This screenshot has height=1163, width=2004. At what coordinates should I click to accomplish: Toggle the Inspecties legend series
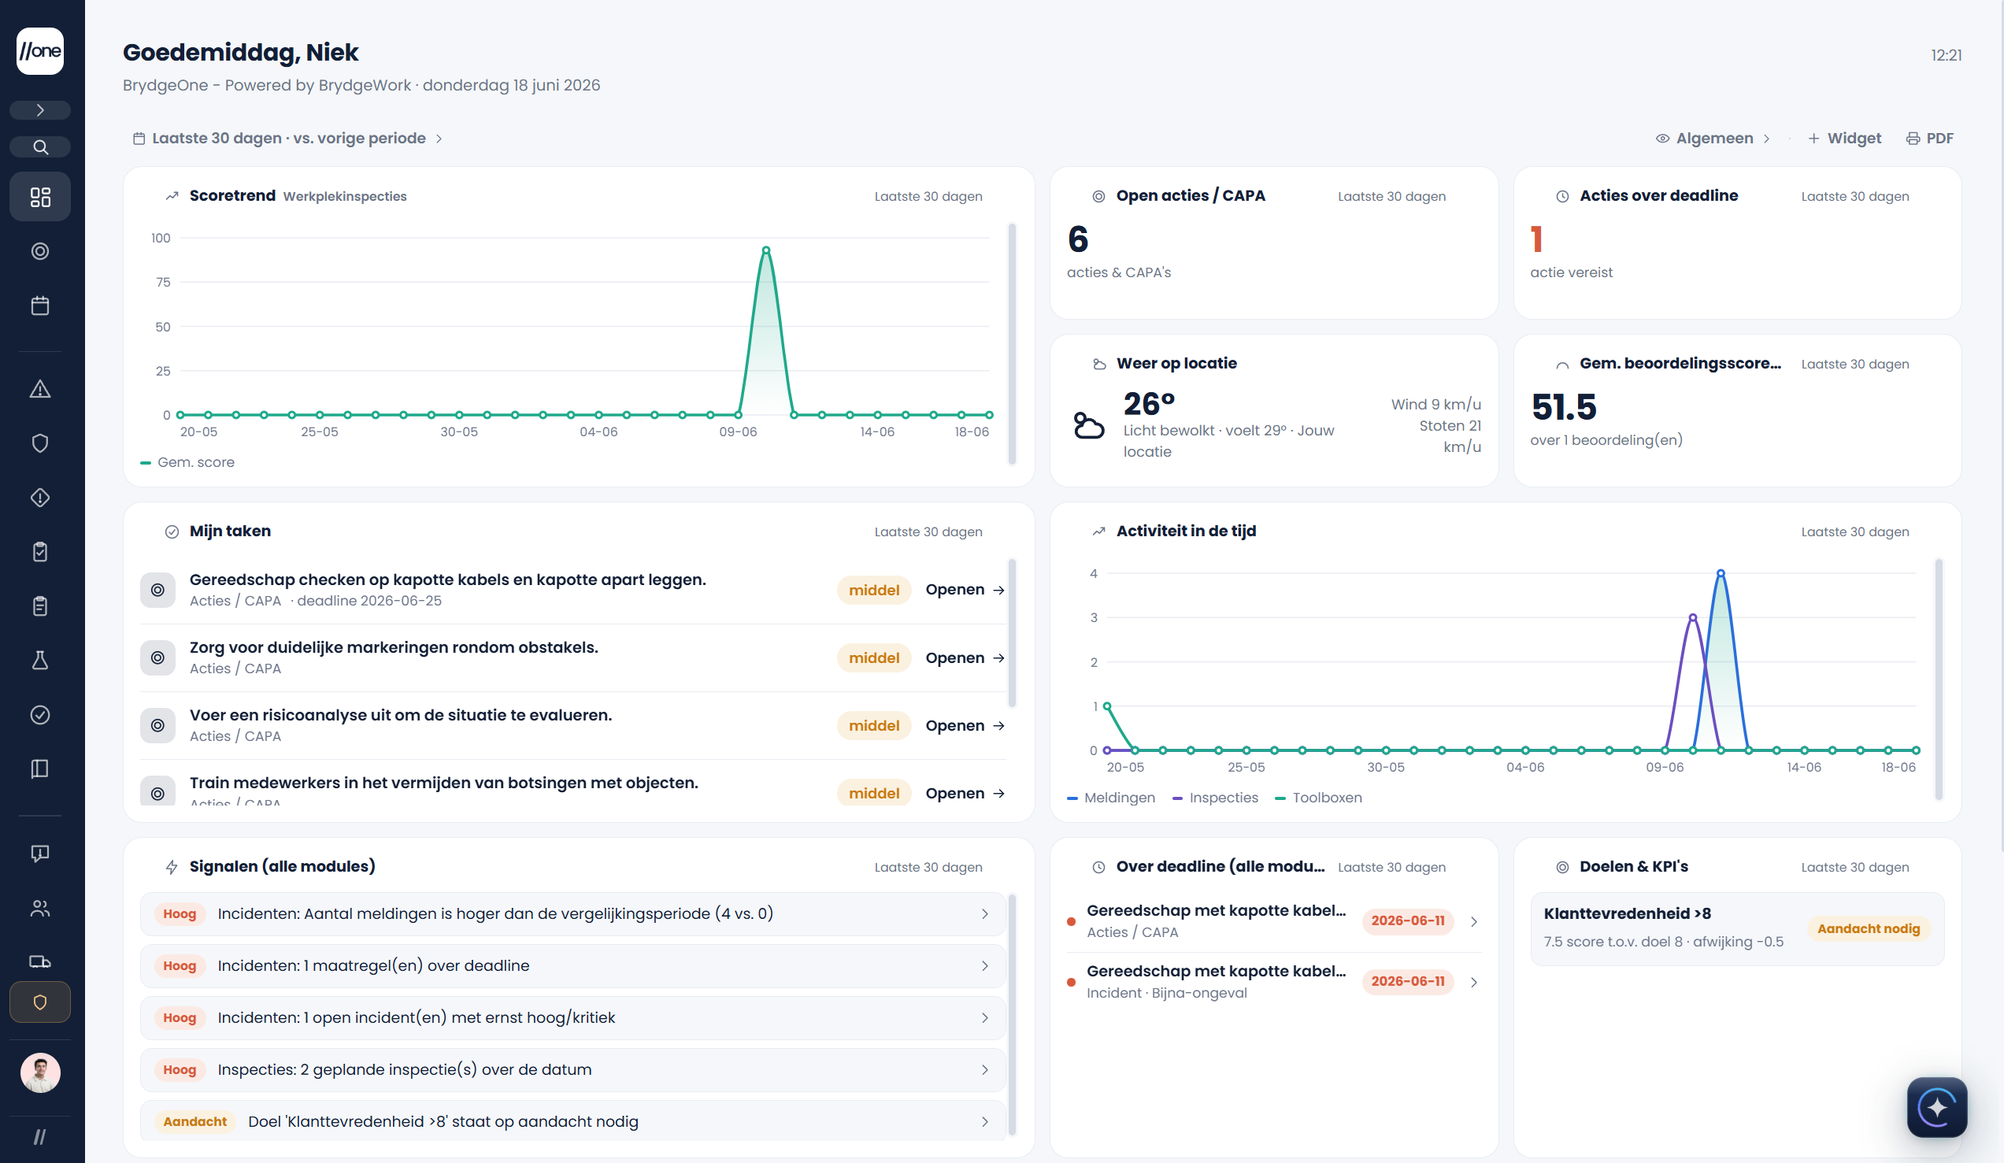pos(1215,798)
